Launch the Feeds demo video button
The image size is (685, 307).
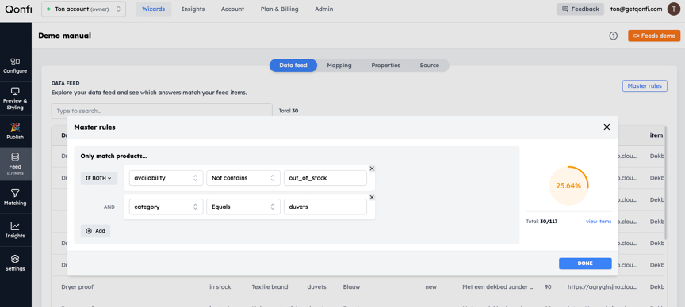[x=654, y=36]
